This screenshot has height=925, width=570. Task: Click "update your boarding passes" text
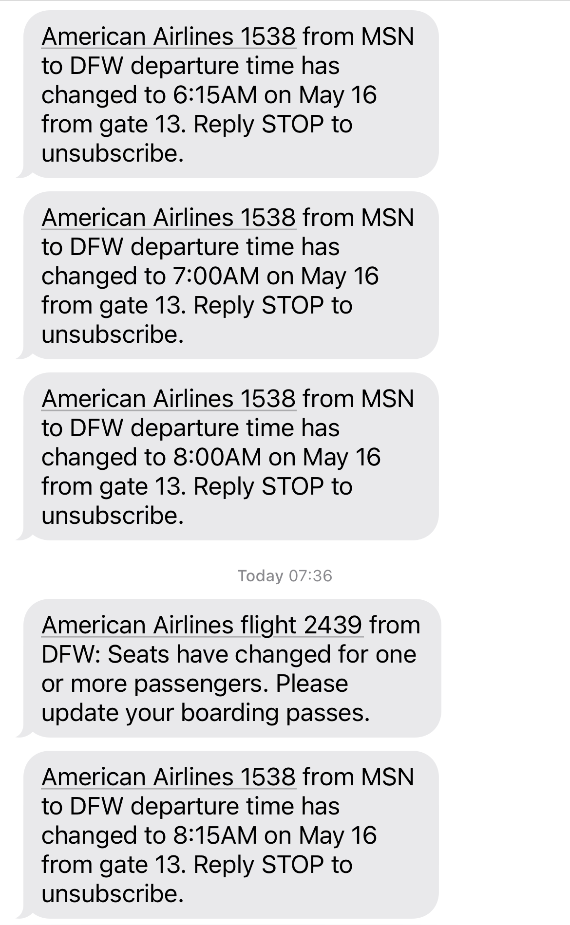click(x=205, y=713)
